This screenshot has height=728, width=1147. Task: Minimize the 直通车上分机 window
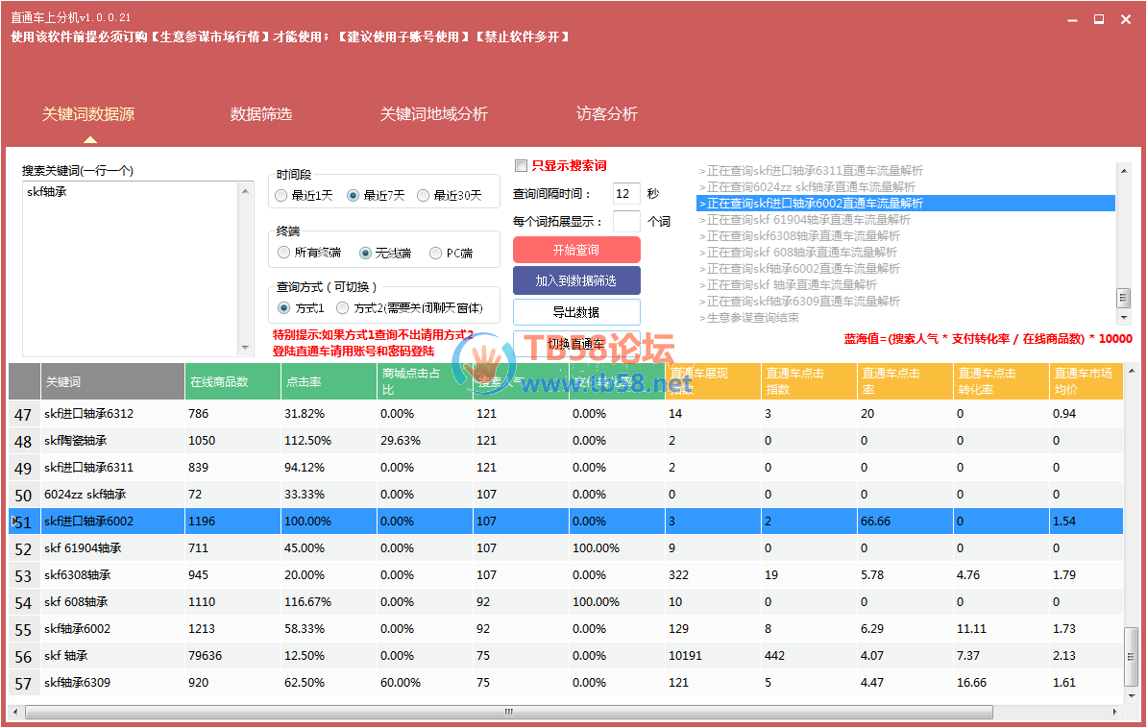click(x=1072, y=20)
